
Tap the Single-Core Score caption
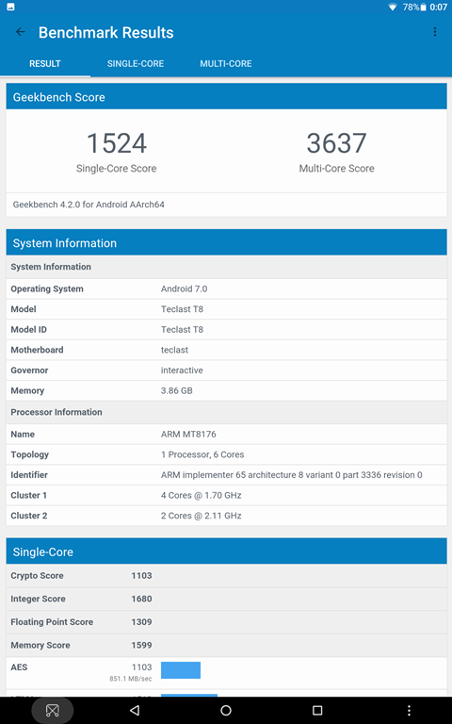pos(116,169)
